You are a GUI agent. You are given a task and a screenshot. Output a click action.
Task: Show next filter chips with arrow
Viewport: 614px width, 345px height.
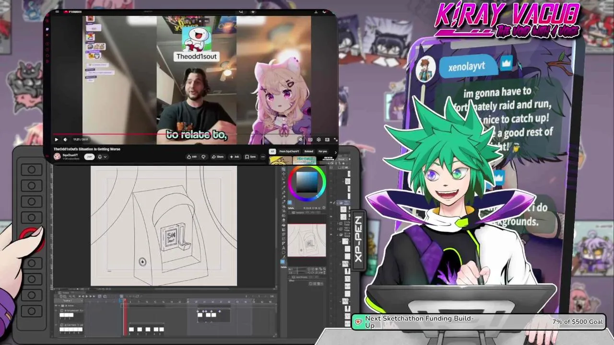click(336, 151)
